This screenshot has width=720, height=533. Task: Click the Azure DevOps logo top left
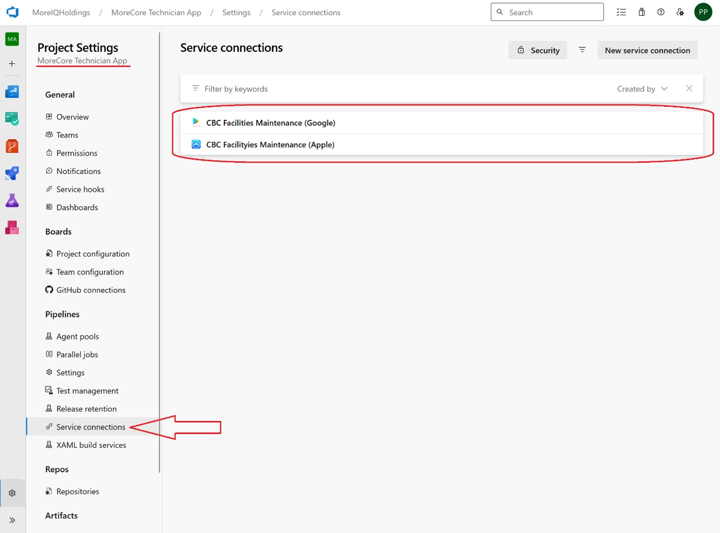point(12,12)
